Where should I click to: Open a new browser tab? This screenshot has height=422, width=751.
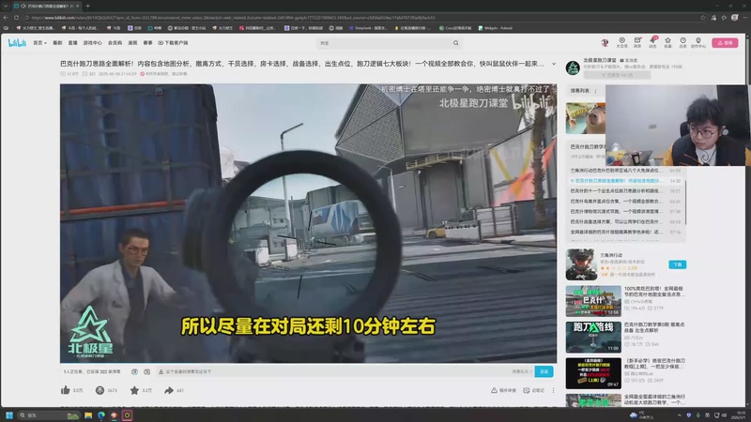[87, 6]
